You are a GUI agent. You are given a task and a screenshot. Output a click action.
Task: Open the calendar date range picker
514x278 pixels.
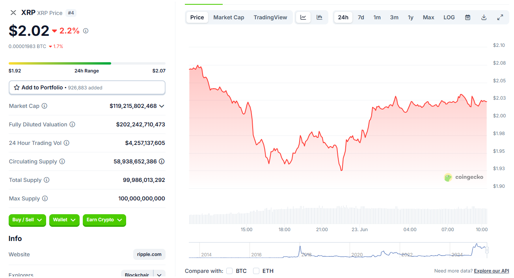pyautogui.click(x=467, y=17)
